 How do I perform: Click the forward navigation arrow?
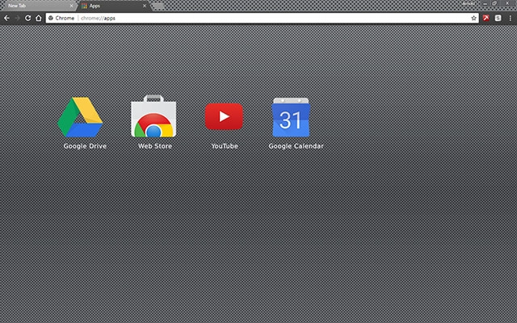tap(17, 18)
